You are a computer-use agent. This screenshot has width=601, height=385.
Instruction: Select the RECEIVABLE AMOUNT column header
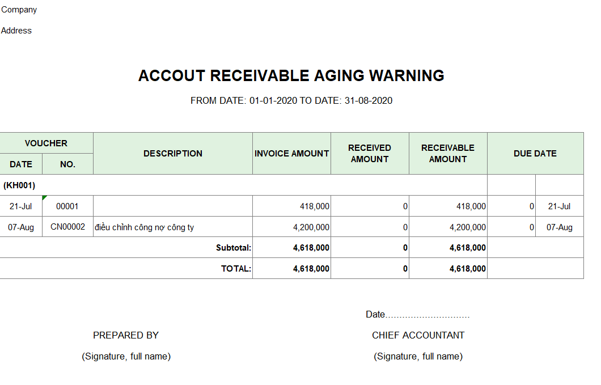point(448,153)
